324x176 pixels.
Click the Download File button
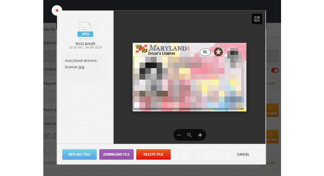(x=116, y=154)
